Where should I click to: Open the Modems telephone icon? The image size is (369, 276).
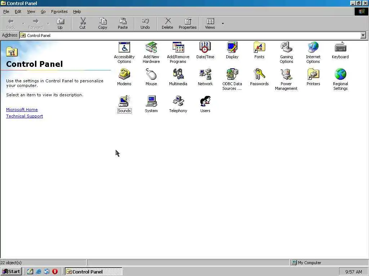pos(124,74)
